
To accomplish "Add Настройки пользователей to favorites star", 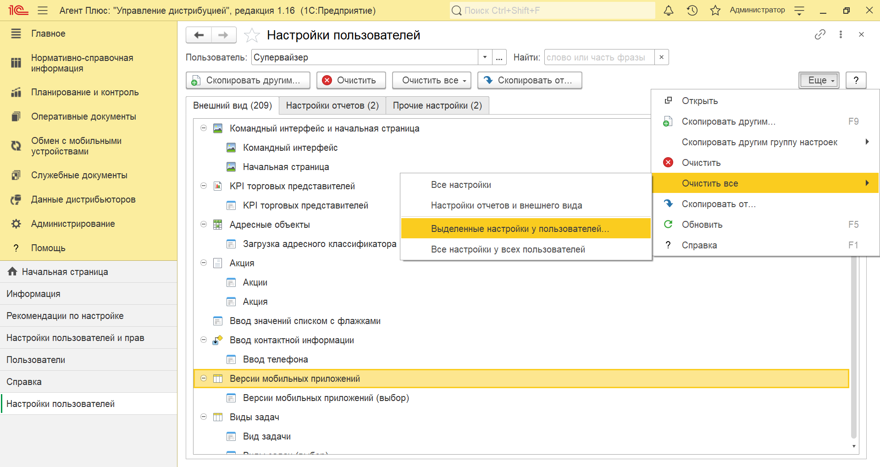I will pos(252,35).
